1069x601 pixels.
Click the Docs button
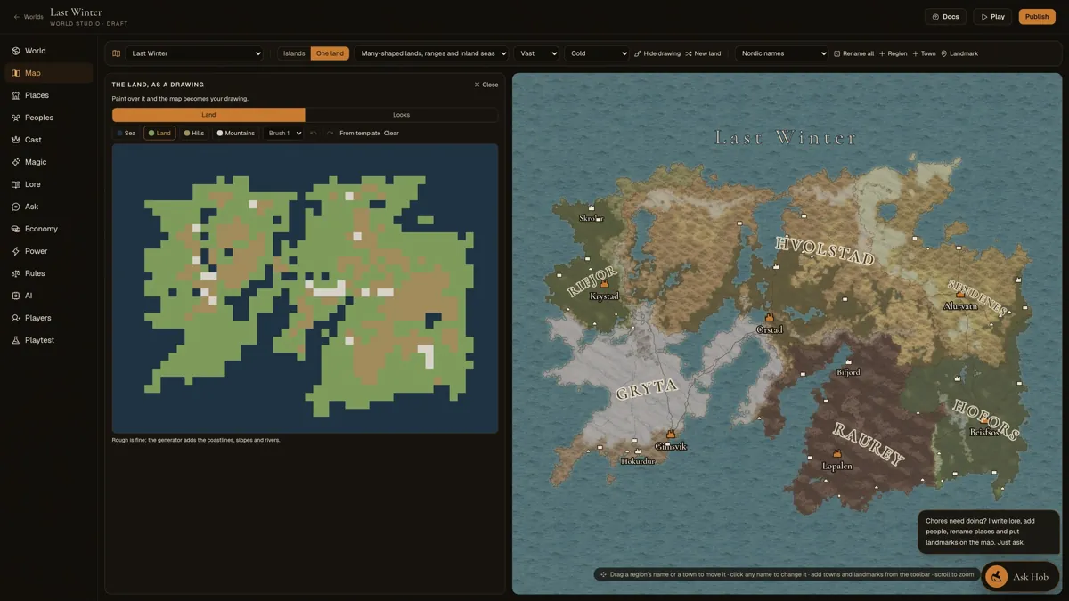coord(946,17)
